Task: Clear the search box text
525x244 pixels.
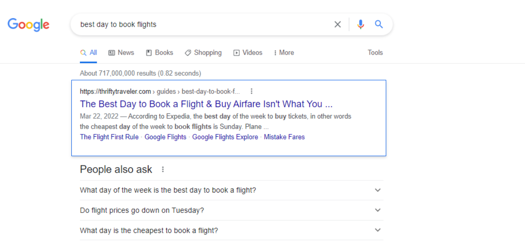Action: pos(337,24)
